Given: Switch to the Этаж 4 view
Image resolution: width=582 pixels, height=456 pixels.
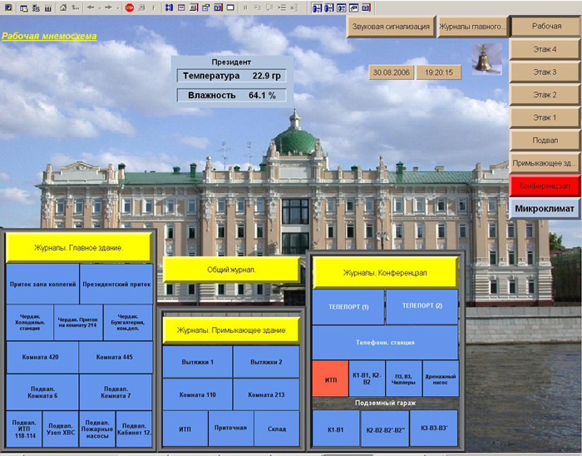Looking at the screenshot, I should [545, 50].
